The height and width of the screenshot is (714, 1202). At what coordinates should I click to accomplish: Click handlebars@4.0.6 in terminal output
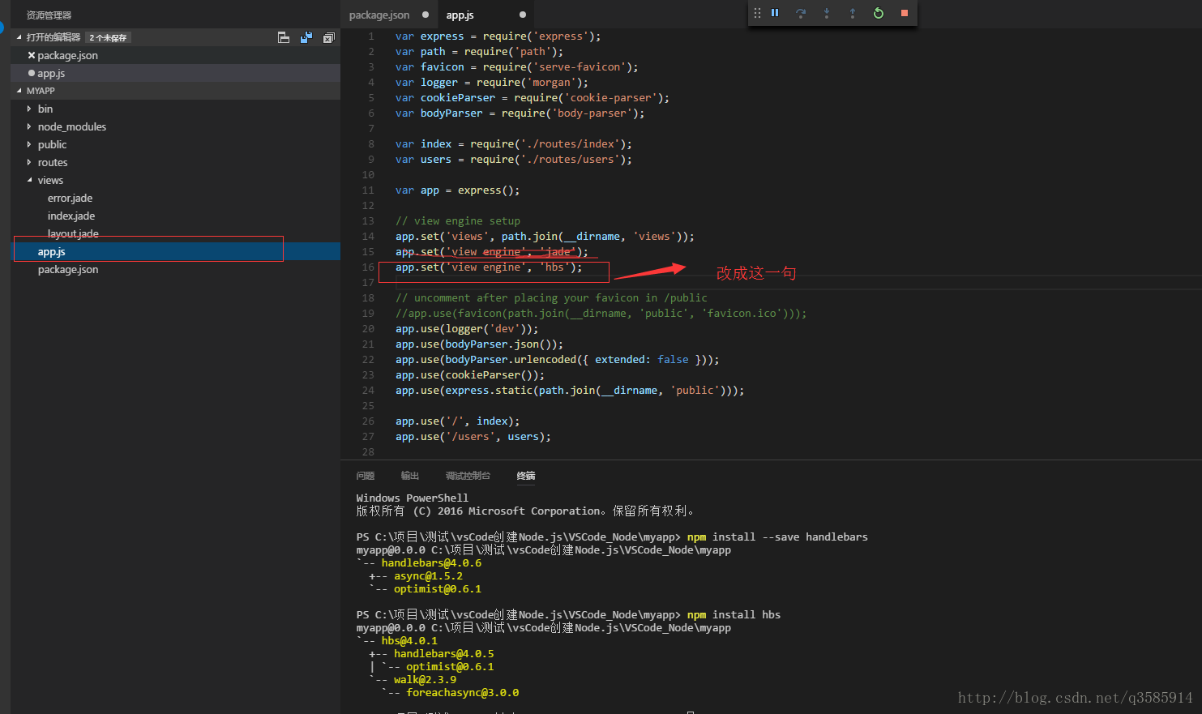pos(431,562)
